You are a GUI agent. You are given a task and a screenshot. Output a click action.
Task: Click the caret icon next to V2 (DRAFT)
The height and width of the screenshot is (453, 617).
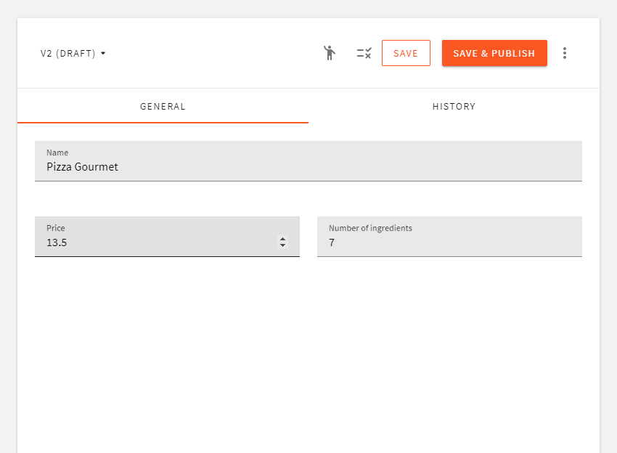103,53
